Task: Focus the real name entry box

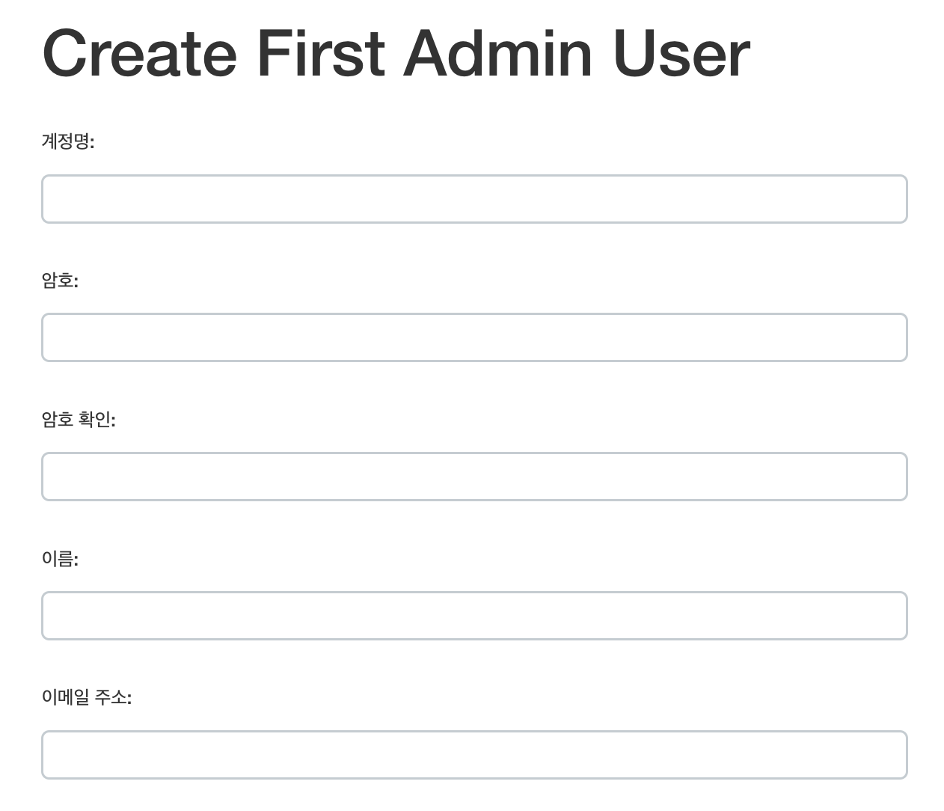Action: pyautogui.click(x=474, y=616)
